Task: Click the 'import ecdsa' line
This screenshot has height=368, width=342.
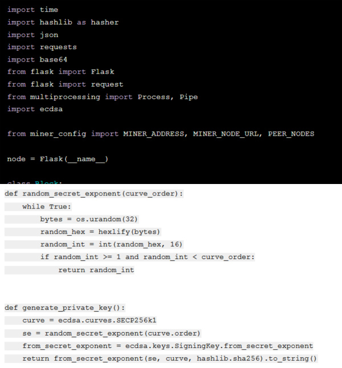Action: 35,109
